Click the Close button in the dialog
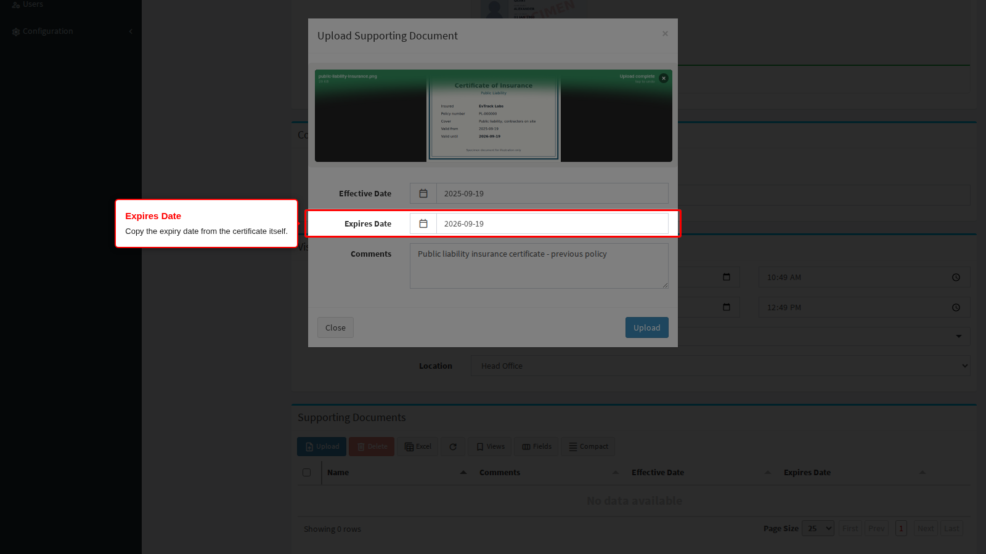This screenshot has width=986, height=554. click(335, 327)
